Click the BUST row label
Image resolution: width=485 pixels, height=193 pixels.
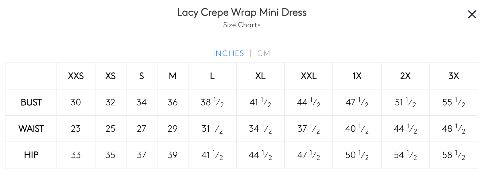click(x=31, y=102)
